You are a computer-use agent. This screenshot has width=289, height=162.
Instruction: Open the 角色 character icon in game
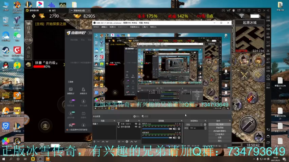click(243, 61)
